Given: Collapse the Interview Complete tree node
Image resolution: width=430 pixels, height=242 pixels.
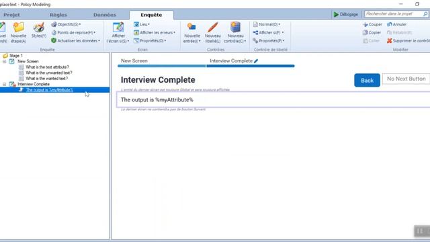Looking at the screenshot, I should click(x=5, y=84).
